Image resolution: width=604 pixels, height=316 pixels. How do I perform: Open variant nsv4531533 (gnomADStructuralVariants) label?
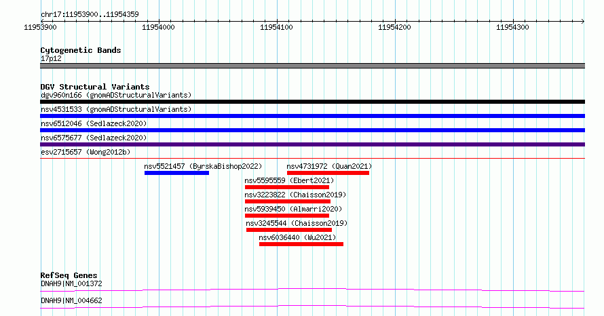coord(116,109)
